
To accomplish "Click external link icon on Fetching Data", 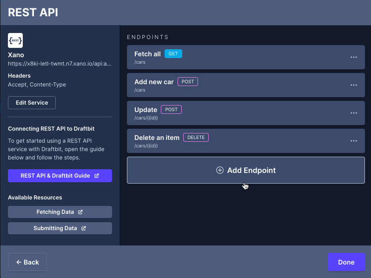I will [x=80, y=212].
